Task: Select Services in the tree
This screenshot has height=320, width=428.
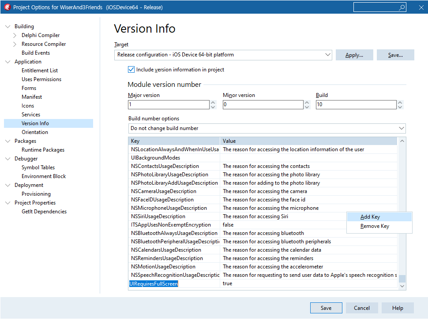Action: click(x=31, y=115)
